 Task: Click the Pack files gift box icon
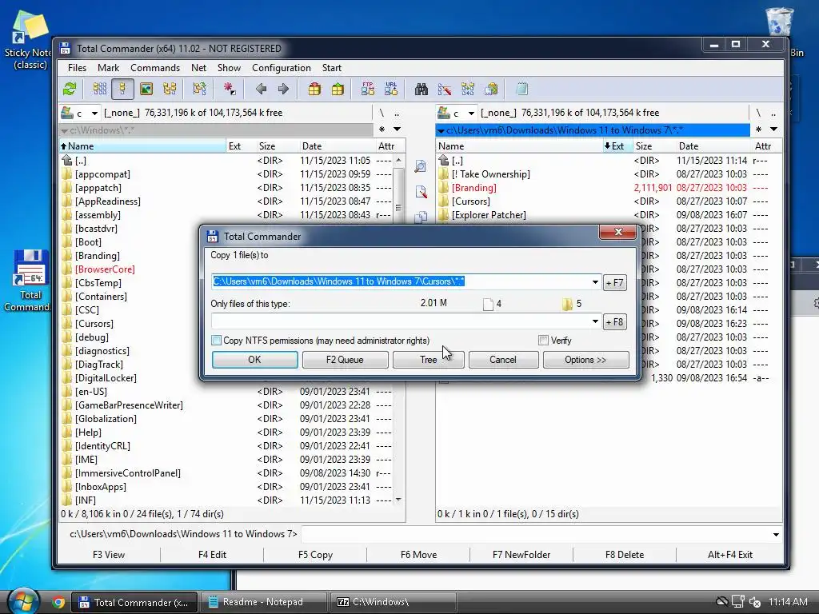click(x=314, y=89)
